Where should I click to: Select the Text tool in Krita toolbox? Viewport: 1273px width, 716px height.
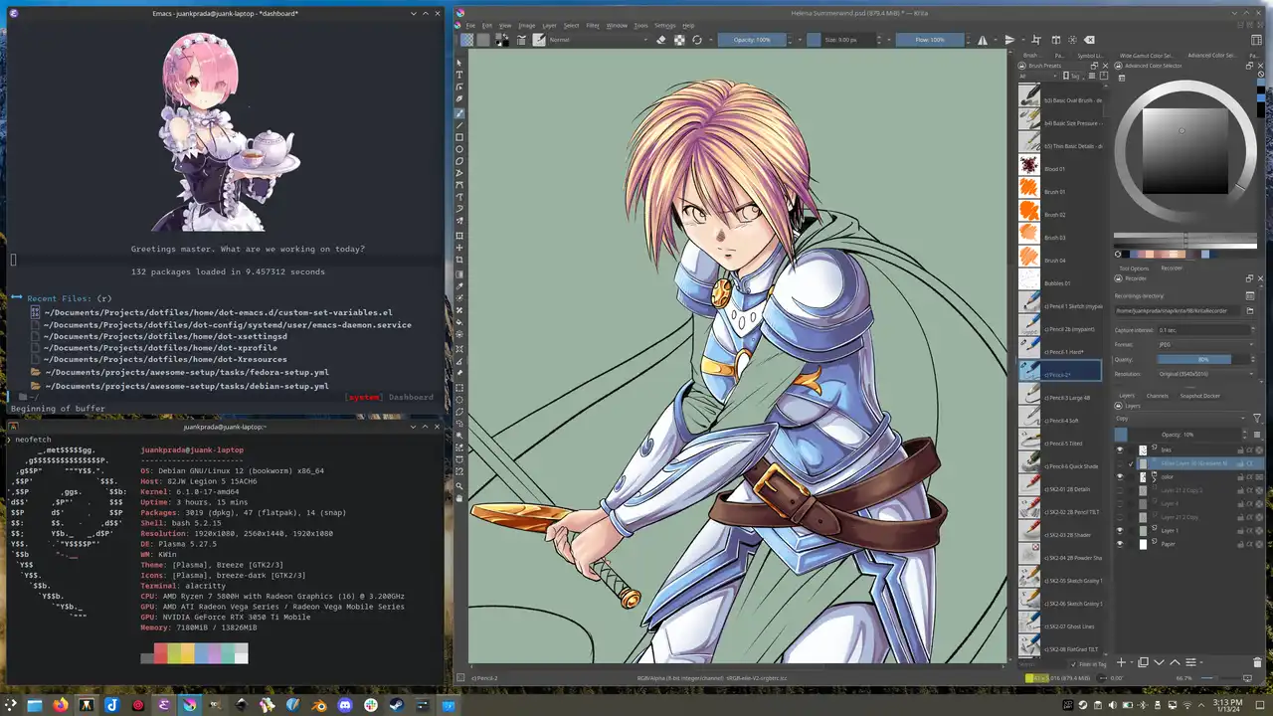click(459, 74)
